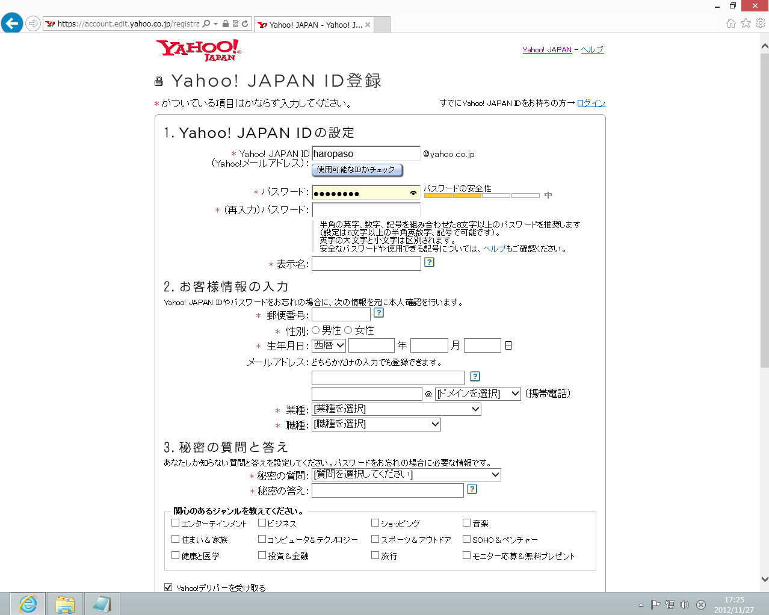Follow the ヘルプ header link
Viewport: 769px width, 615px height.
(592, 50)
